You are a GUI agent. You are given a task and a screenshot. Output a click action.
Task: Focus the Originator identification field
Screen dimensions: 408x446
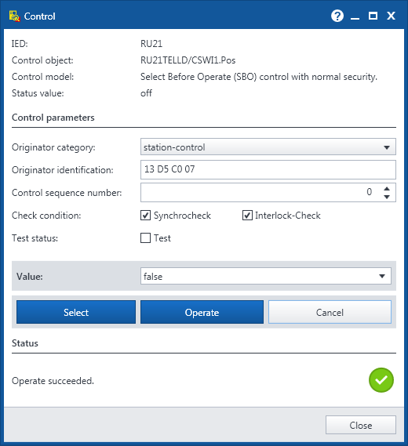(x=268, y=169)
